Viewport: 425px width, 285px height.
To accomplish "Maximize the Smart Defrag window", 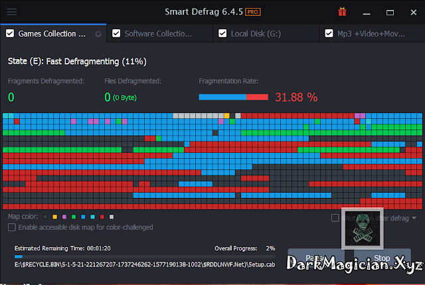I will click(x=390, y=12).
